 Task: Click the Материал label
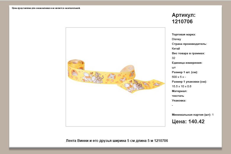pyautogui.click(x=179, y=91)
